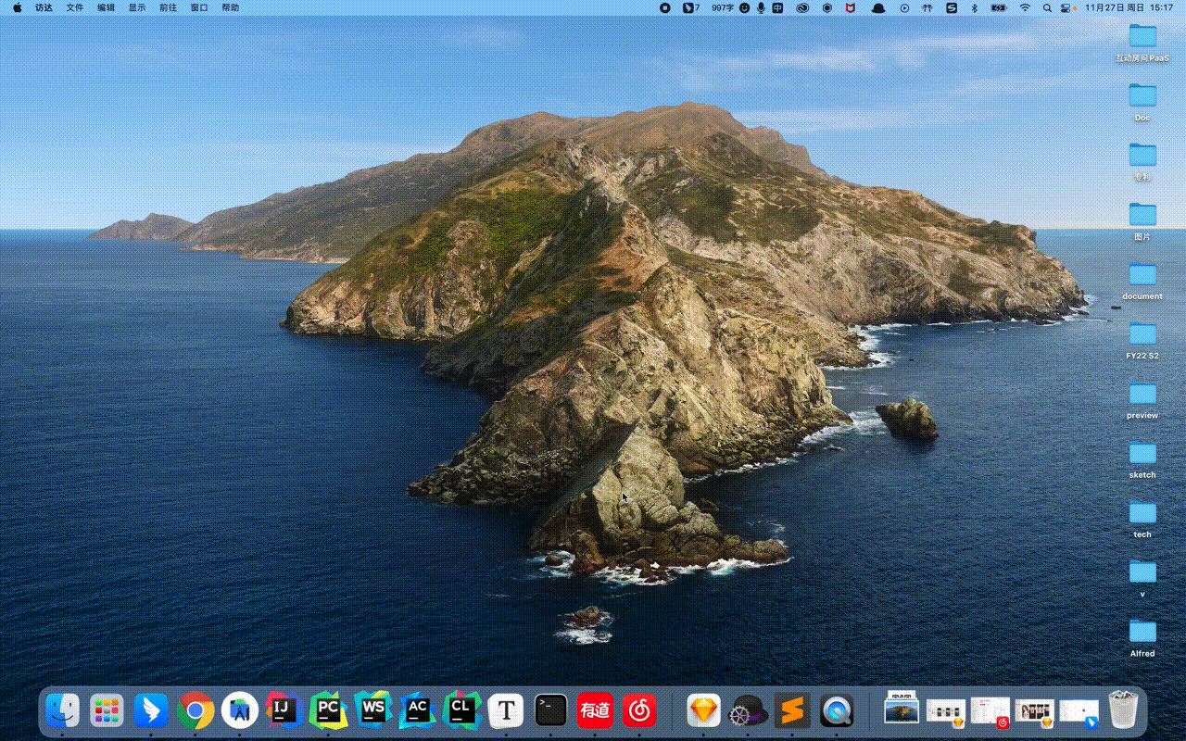The height and width of the screenshot is (741, 1186).
Task: Click the Alfred hat icon in menu bar
Action: (878, 7)
